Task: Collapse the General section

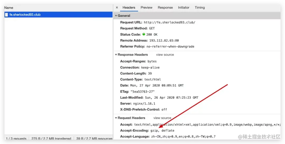Action: 116,16
